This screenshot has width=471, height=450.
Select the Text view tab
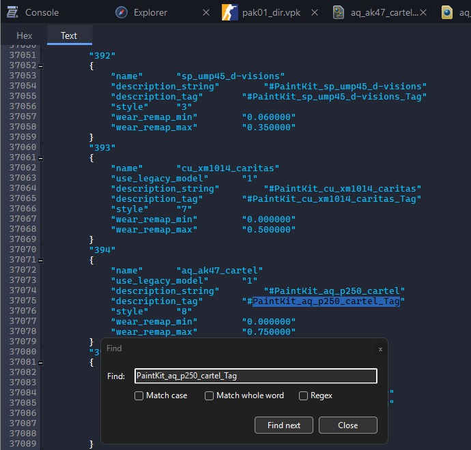[69, 35]
